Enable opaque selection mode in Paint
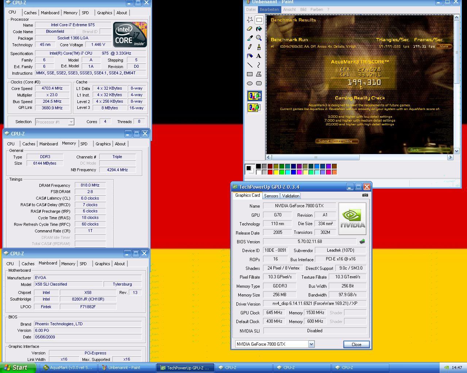 click(x=254, y=97)
